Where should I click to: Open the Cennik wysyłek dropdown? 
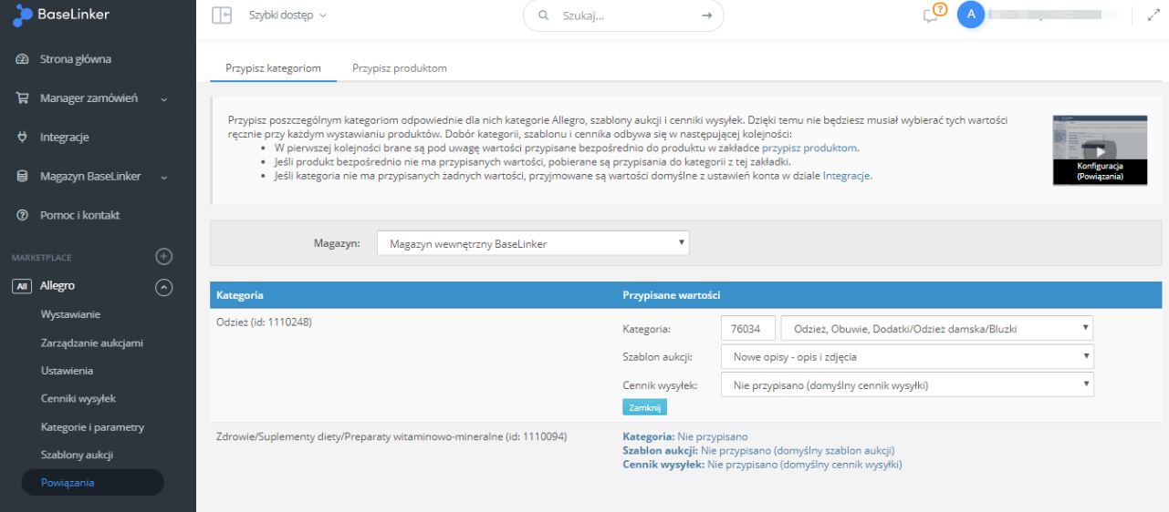point(906,384)
